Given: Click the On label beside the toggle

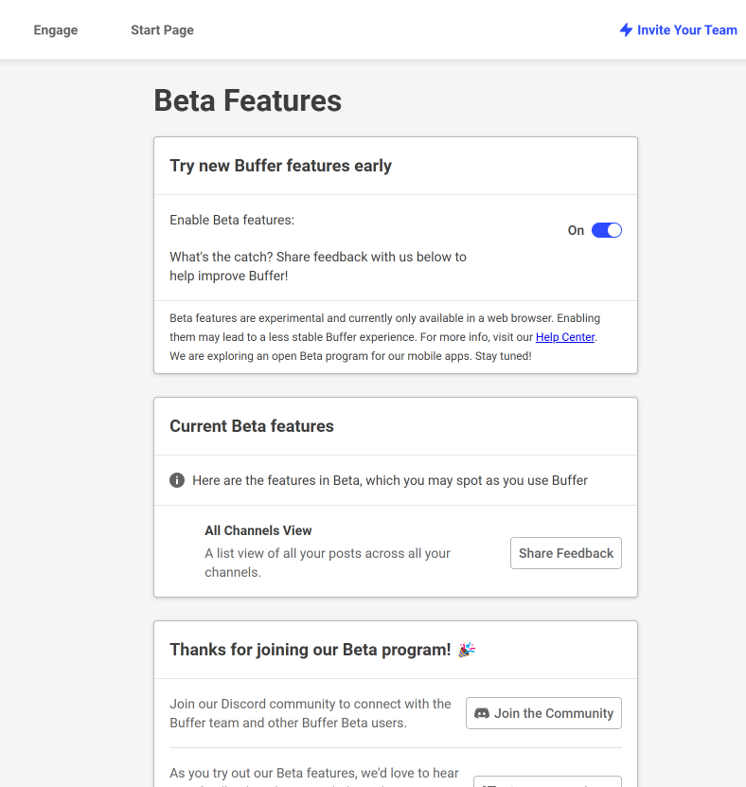Looking at the screenshot, I should pos(576,230).
